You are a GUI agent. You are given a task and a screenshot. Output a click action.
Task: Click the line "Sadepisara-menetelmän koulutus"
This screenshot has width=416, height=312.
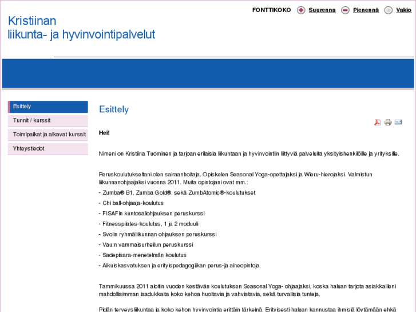[142, 255]
